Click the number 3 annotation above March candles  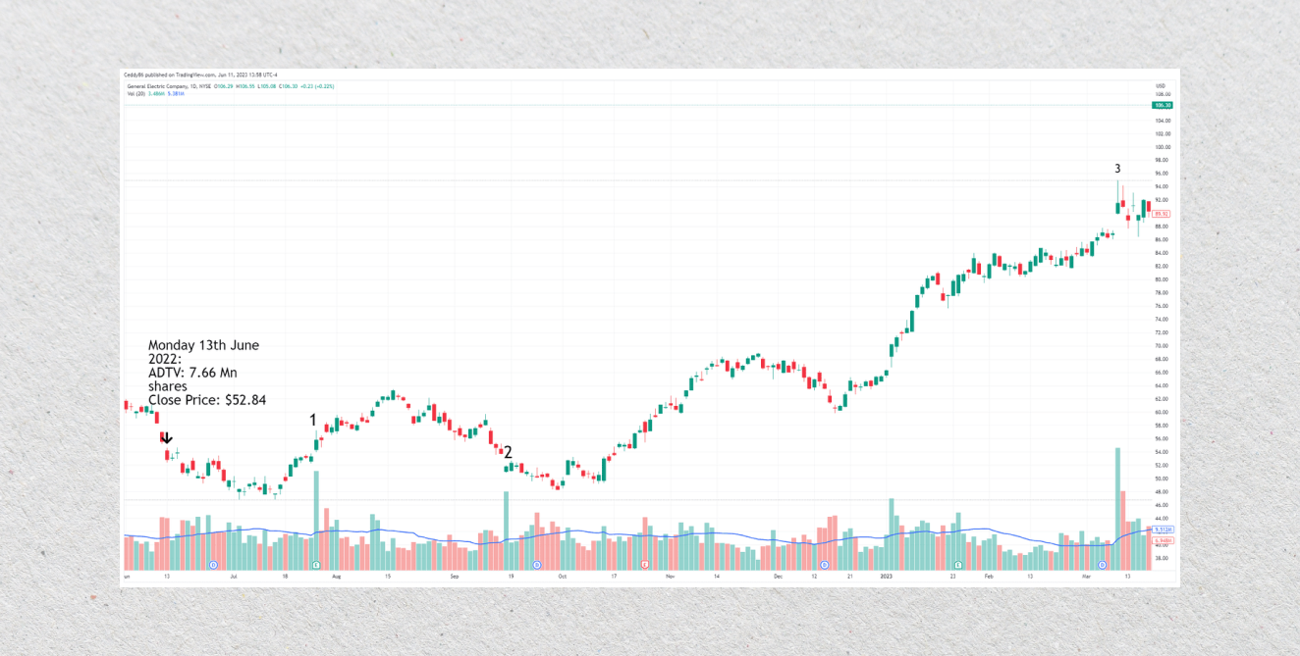(x=1116, y=169)
